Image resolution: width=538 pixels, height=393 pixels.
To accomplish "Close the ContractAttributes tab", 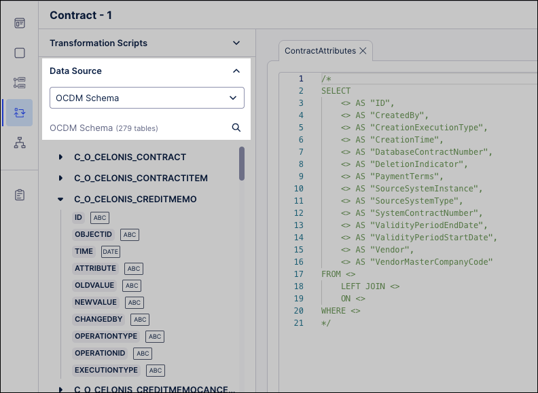I will coord(363,51).
